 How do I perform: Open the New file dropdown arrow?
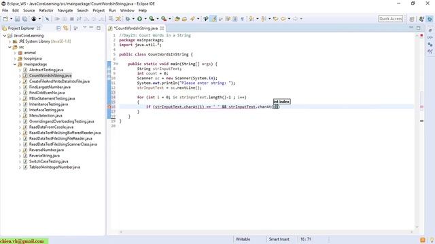(11, 19)
